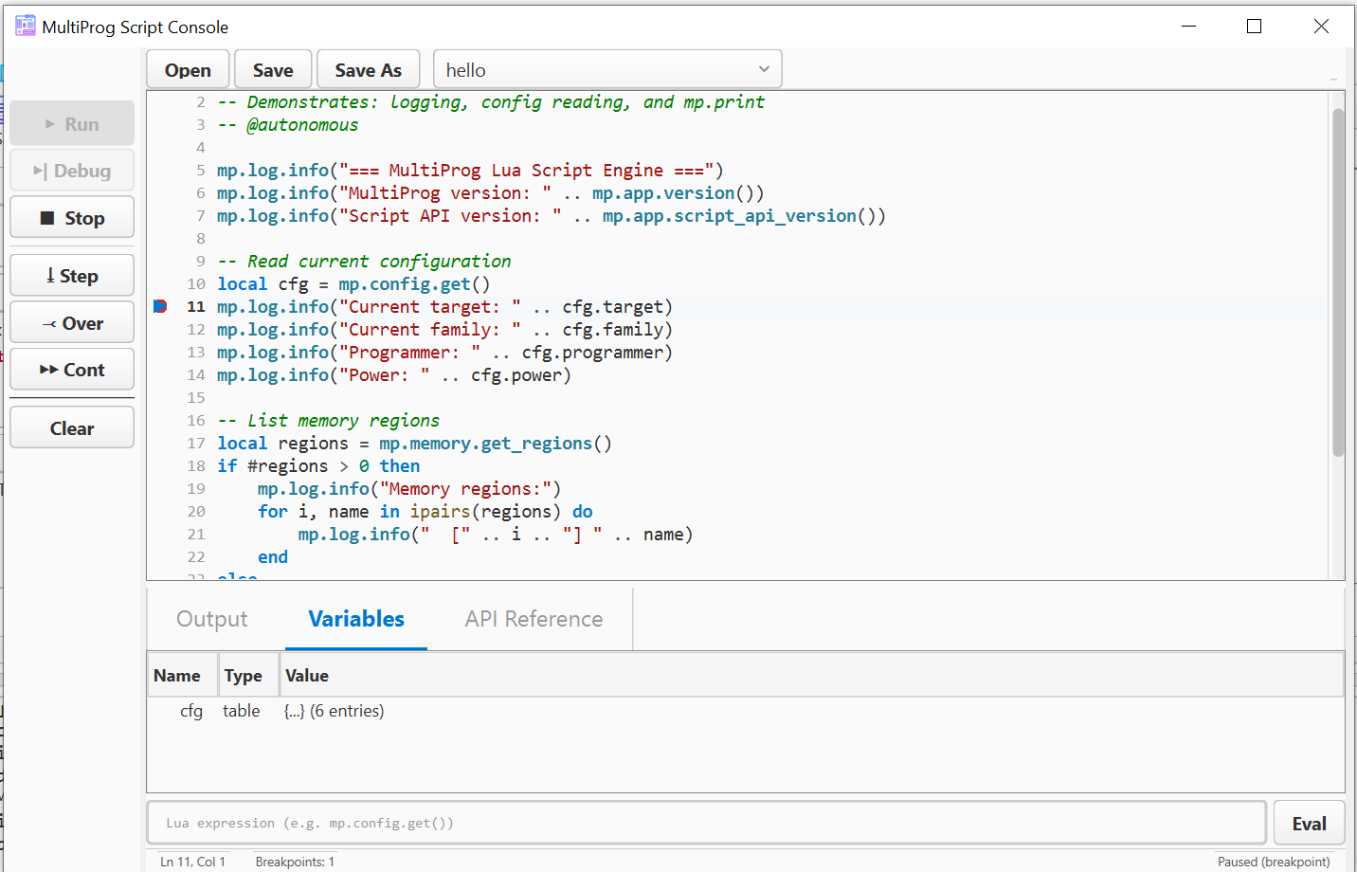The image size is (1357, 872).
Task: Close the MultiProg Script Console window
Action: (1321, 27)
